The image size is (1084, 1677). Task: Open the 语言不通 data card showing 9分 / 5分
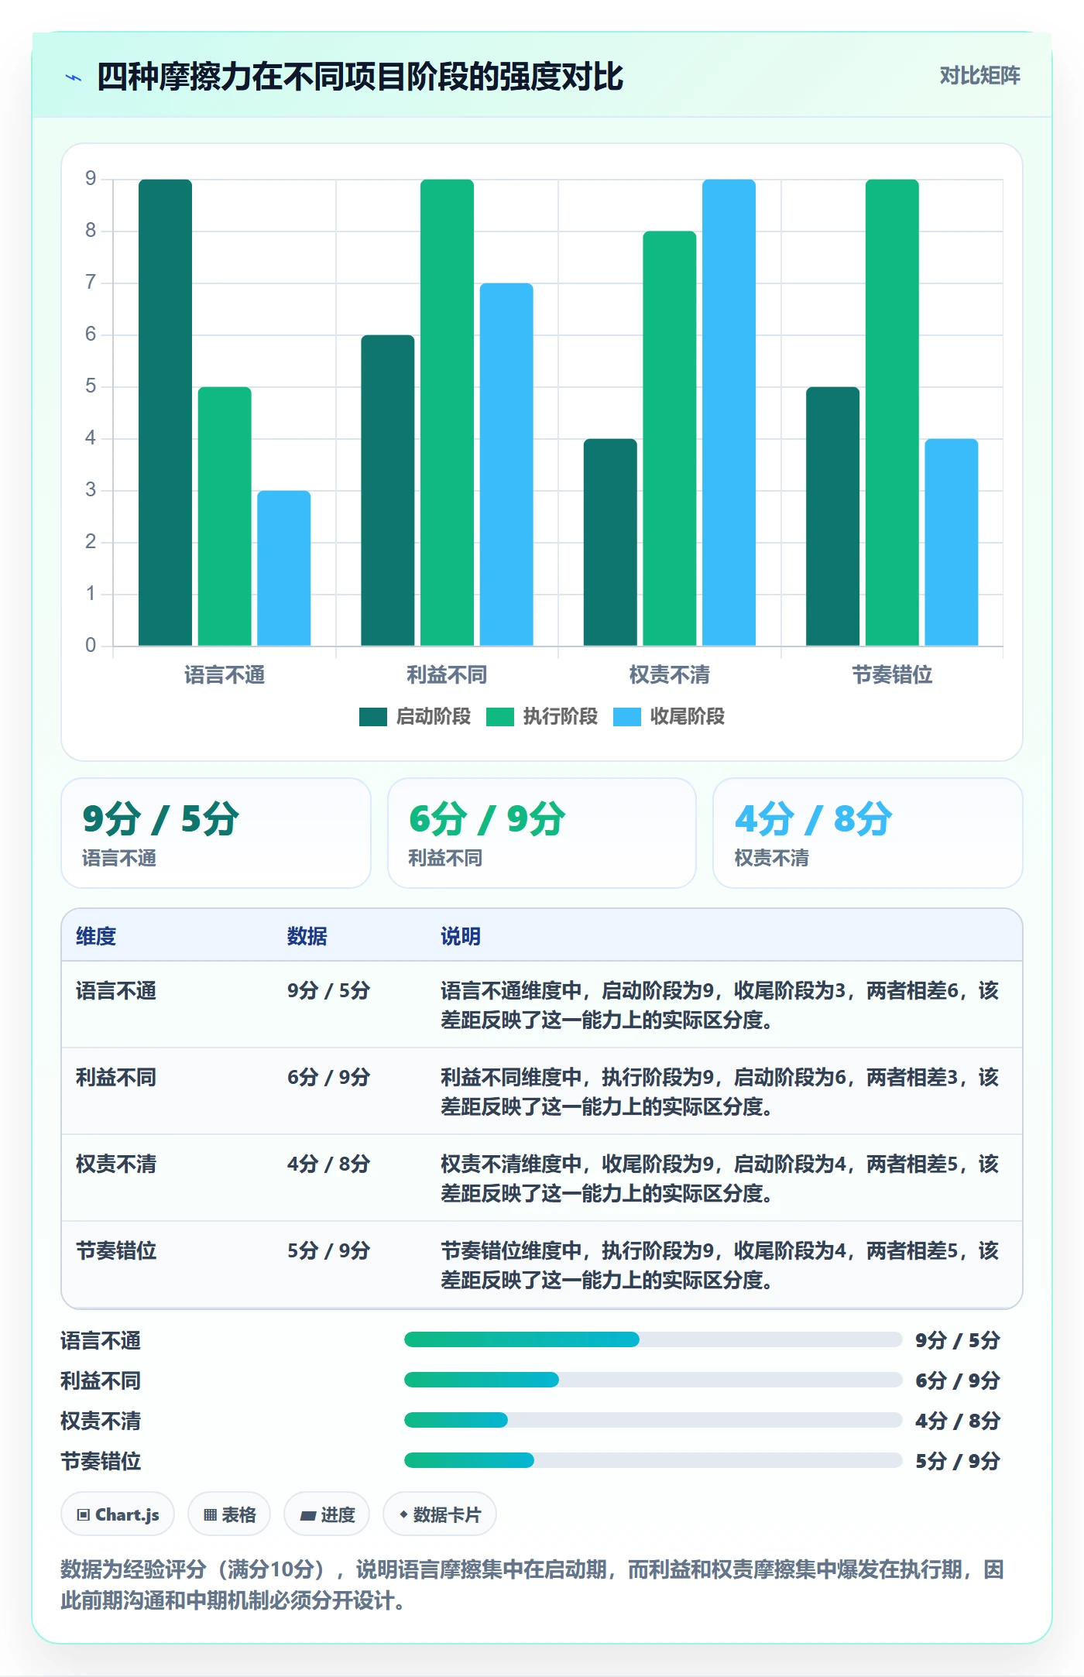(216, 833)
